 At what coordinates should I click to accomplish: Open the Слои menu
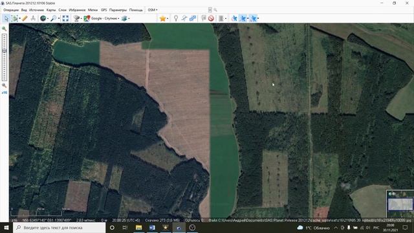(x=62, y=10)
